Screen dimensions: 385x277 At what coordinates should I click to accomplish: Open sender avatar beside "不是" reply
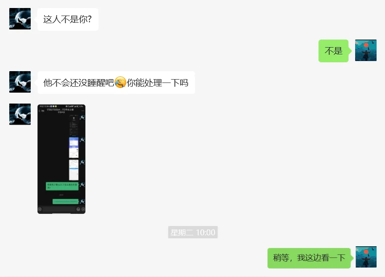[x=366, y=51]
